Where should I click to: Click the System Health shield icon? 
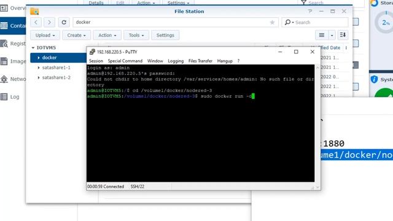click(374, 79)
